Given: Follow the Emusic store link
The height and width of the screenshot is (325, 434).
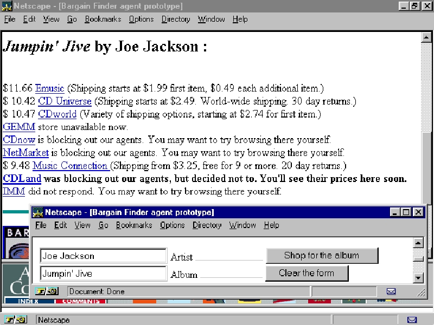Looking at the screenshot, I should [x=49, y=88].
